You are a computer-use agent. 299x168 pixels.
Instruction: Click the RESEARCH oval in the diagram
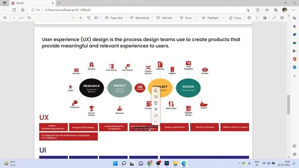[x=92, y=88]
